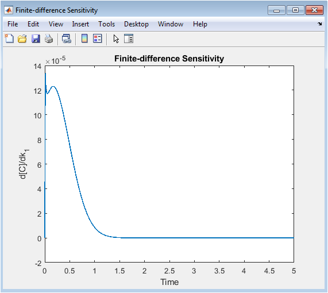Click the dock figure arrow icon
This screenshot has height=293, width=328.
point(319,24)
